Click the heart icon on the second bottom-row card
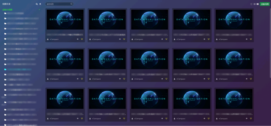Screen dimensions: 271x126 click(x=124, y=118)
